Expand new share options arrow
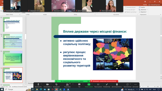This screenshot has height=91, width=162. pos(92,84)
